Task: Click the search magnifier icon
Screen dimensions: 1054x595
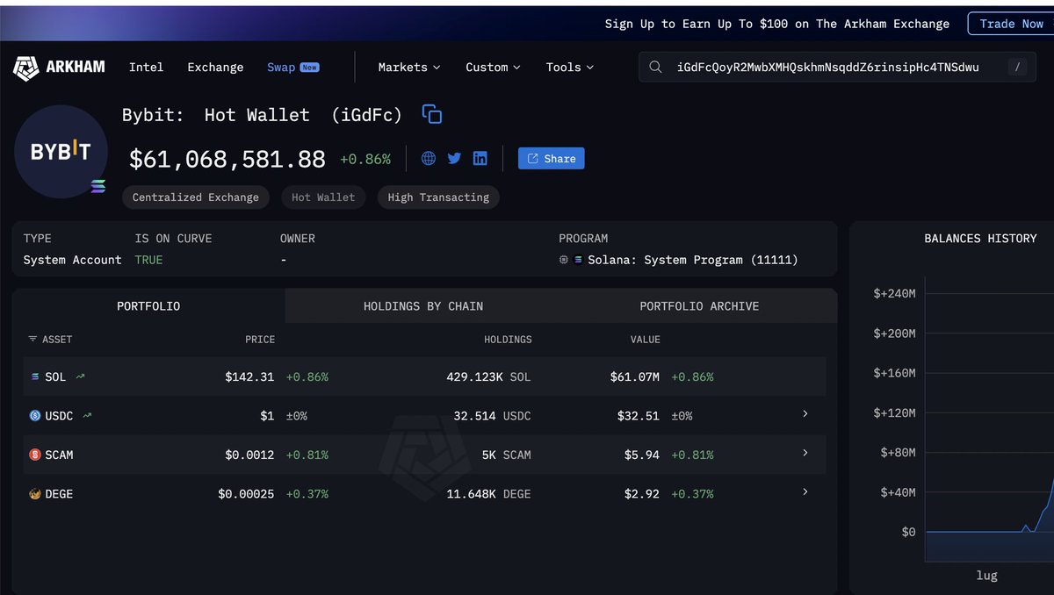Action: pyautogui.click(x=655, y=67)
